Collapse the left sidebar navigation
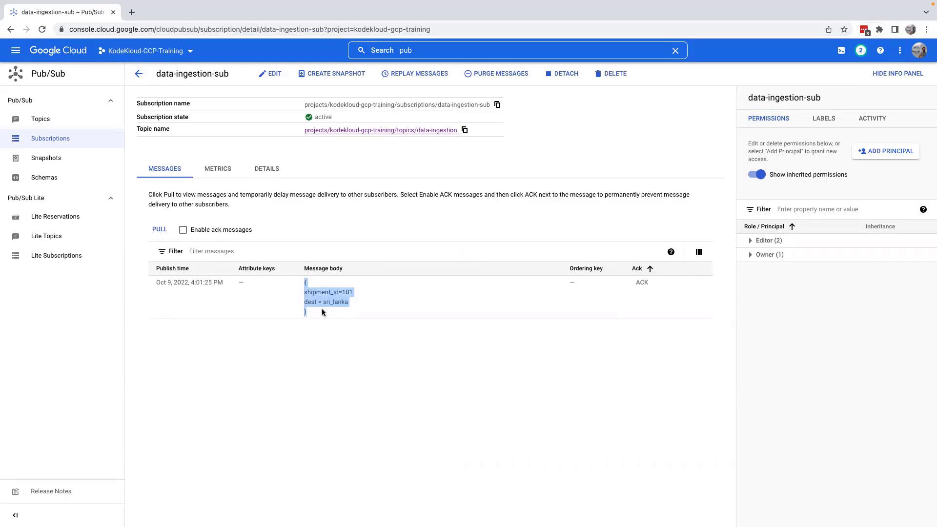The width and height of the screenshot is (937, 527). [x=15, y=515]
